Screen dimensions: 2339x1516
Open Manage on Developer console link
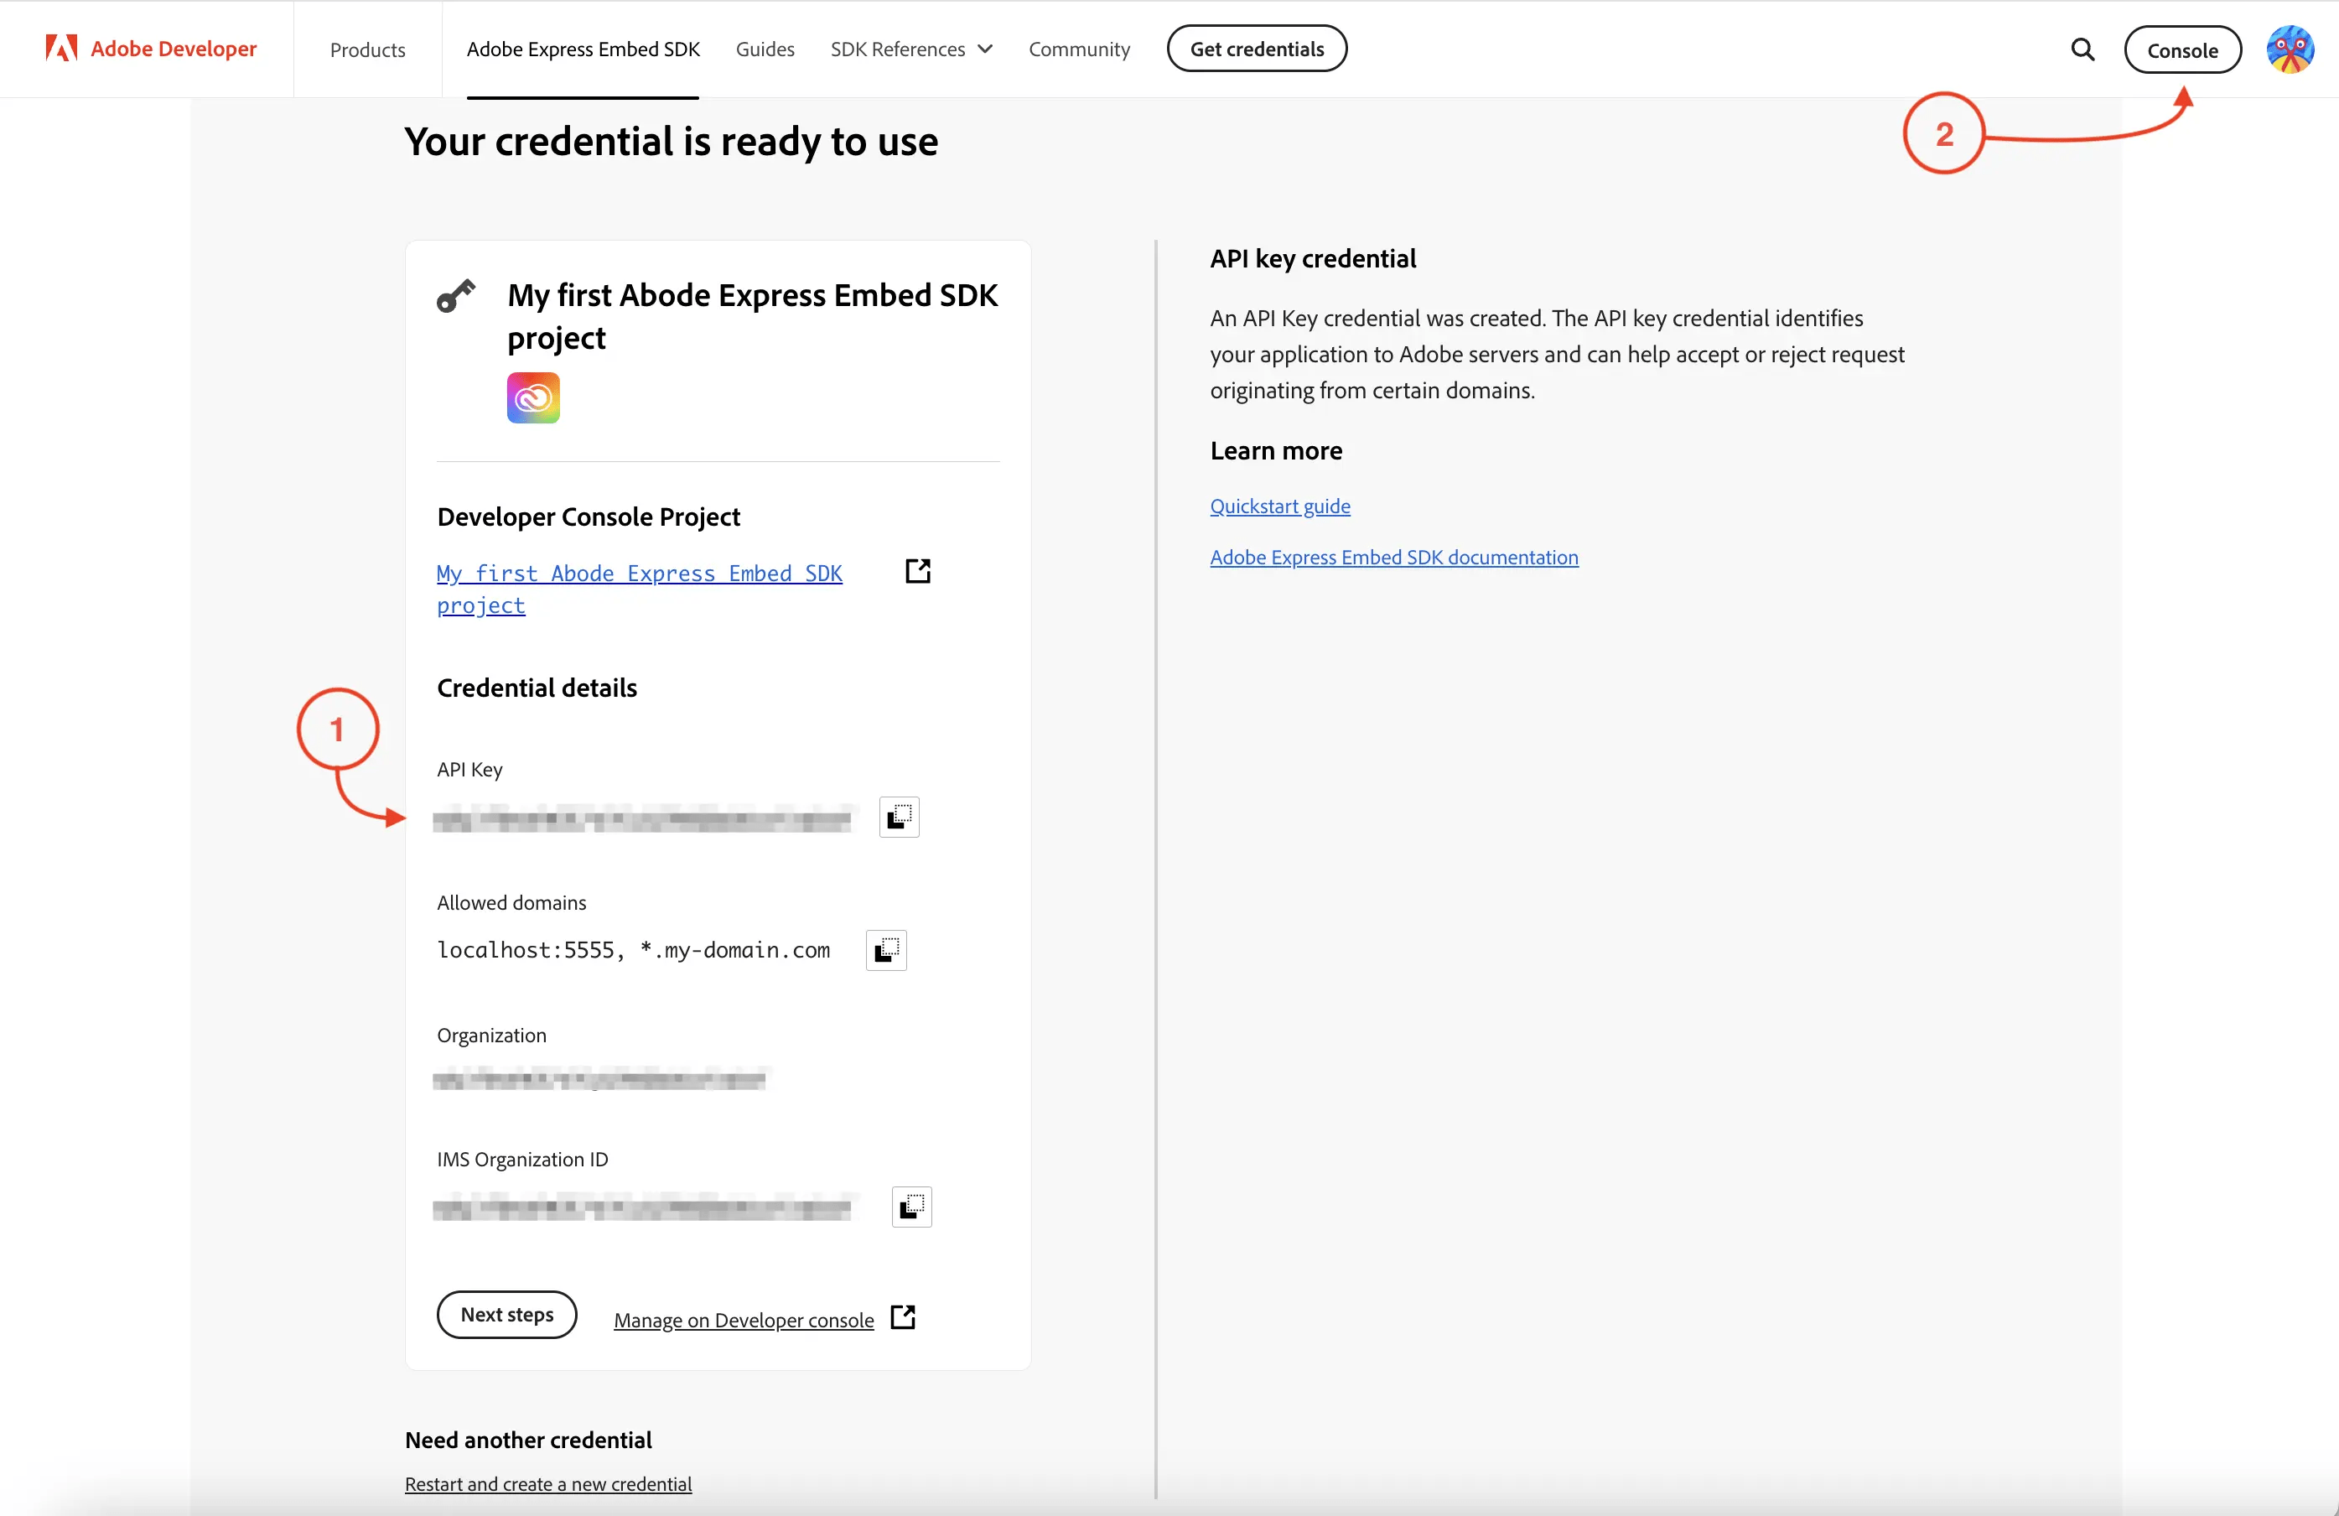pyautogui.click(x=743, y=1319)
